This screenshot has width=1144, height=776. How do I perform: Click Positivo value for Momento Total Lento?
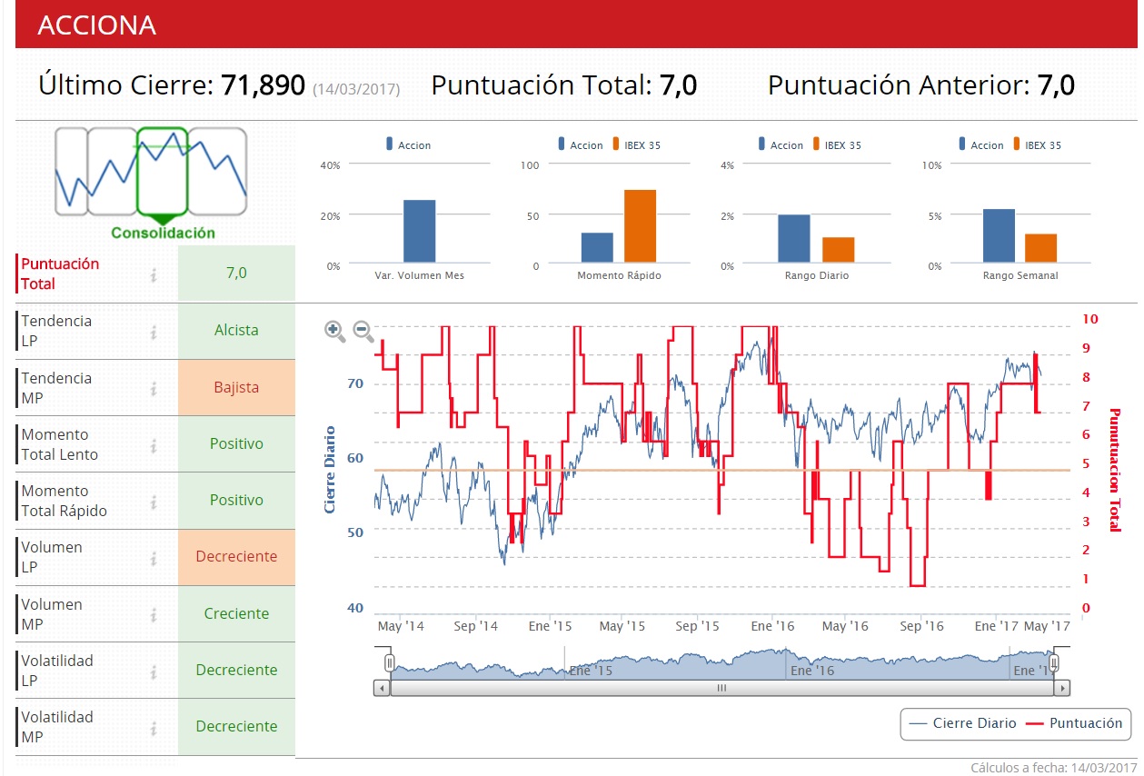236,443
